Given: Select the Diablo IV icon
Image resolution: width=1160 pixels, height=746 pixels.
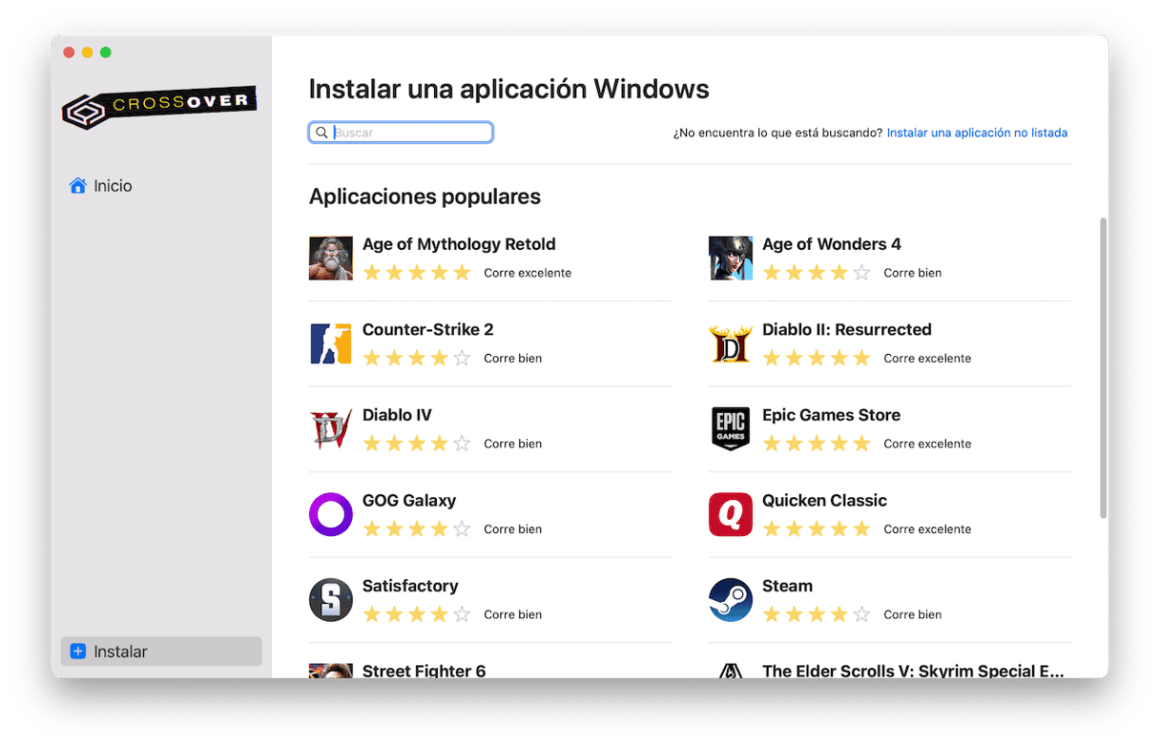Looking at the screenshot, I should [x=331, y=429].
